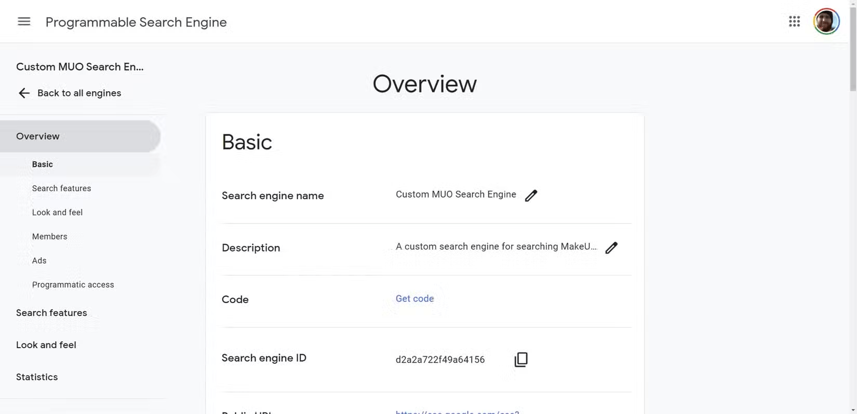This screenshot has width=857, height=414.
Task: Click the Programmable Search Engine title
Action: click(x=136, y=22)
